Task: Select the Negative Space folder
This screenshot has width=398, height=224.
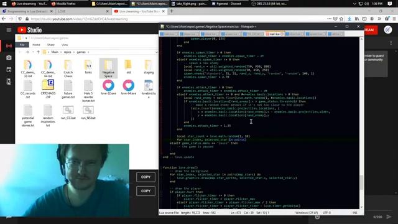Action: [x=108, y=68]
